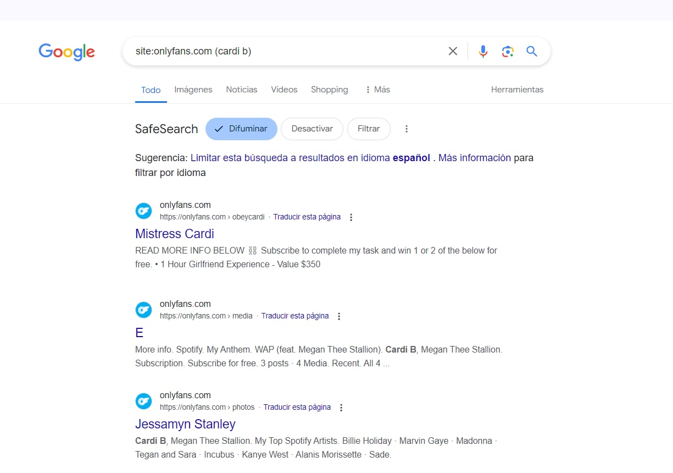Open the Mistress Cardi result link
The image size is (673, 473).
click(x=175, y=234)
